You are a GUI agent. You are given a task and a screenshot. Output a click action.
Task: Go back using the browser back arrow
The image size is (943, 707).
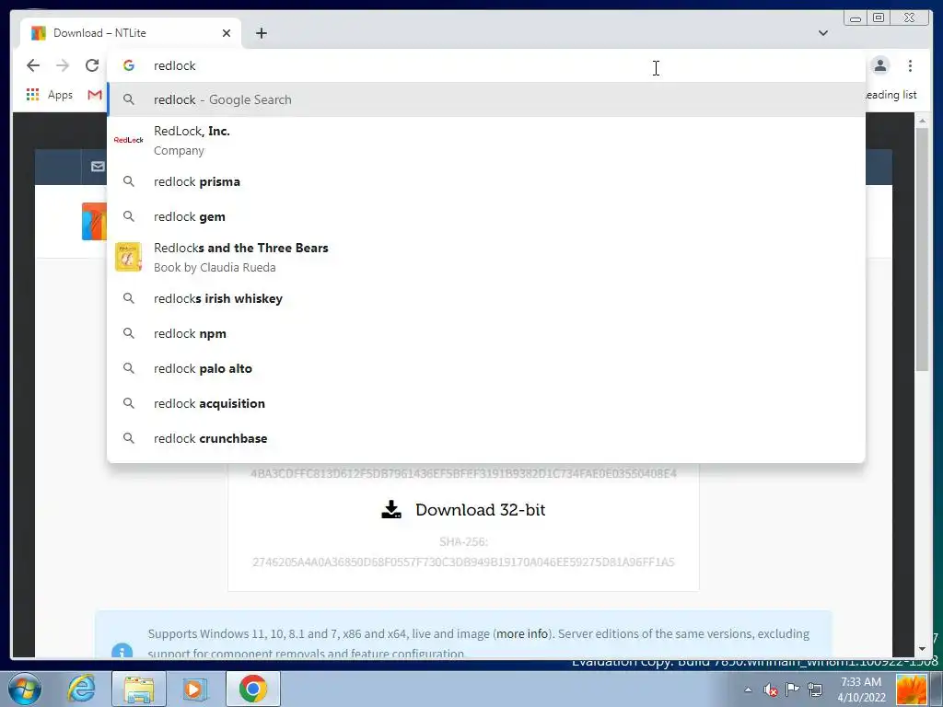[33, 65]
